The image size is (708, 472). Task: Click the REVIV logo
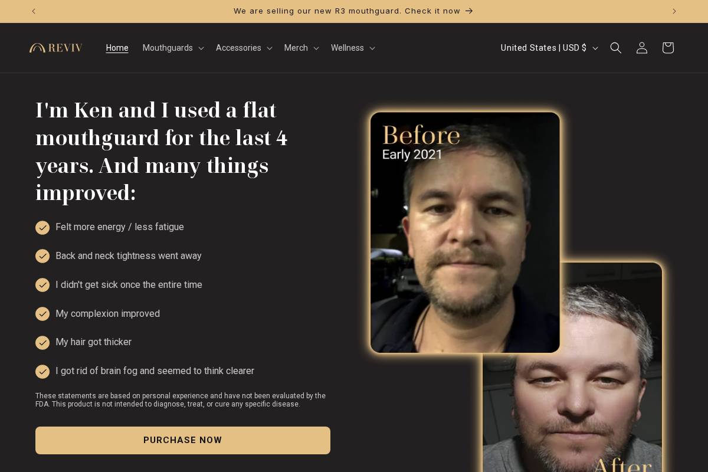(56, 48)
